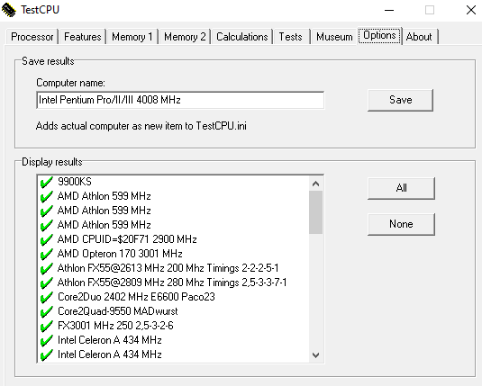Open the Memory 2 tab
The image size is (482, 386).
point(185,37)
